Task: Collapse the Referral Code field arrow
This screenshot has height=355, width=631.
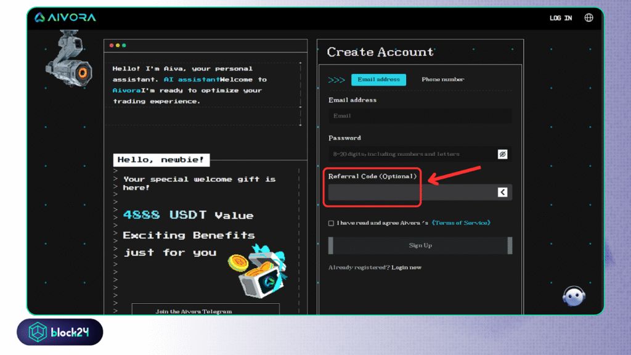Action: 502,192
